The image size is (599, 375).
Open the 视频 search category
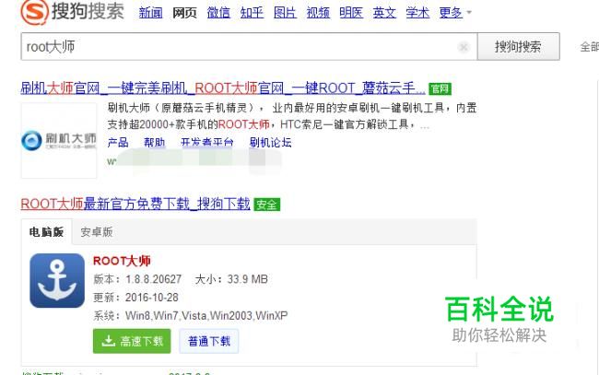click(x=318, y=13)
